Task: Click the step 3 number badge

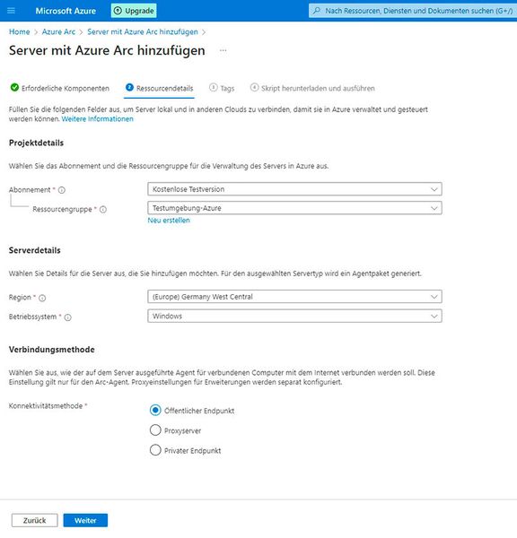Action: click(213, 88)
